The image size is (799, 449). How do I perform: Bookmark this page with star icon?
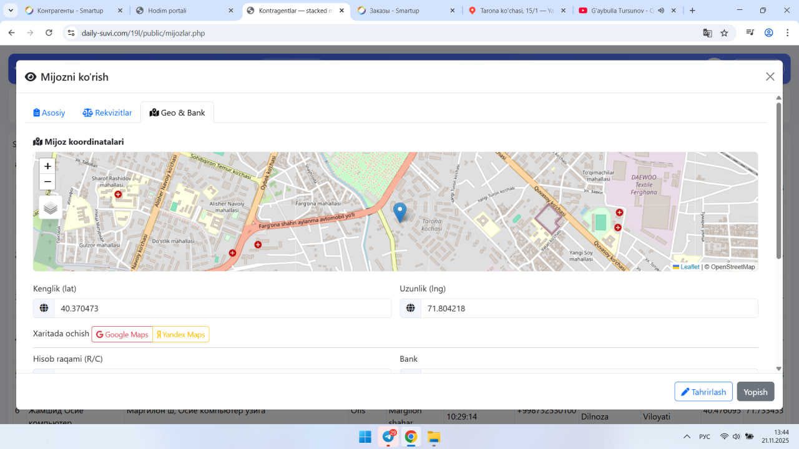tap(724, 33)
